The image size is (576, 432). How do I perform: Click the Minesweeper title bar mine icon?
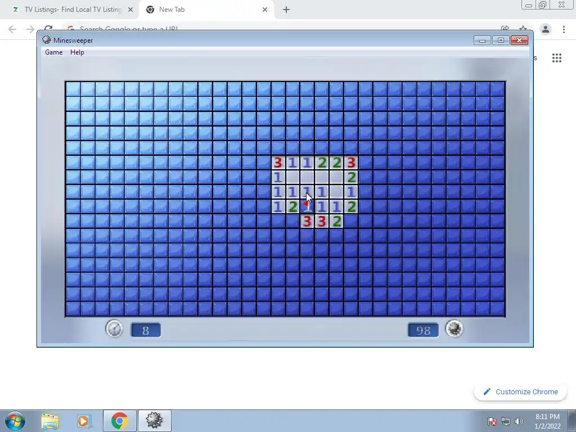(x=46, y=40)
